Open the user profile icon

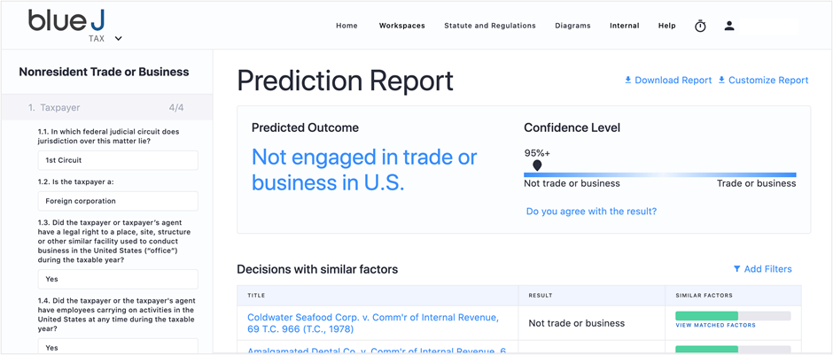pyautogui.click(x=728, y=26)
